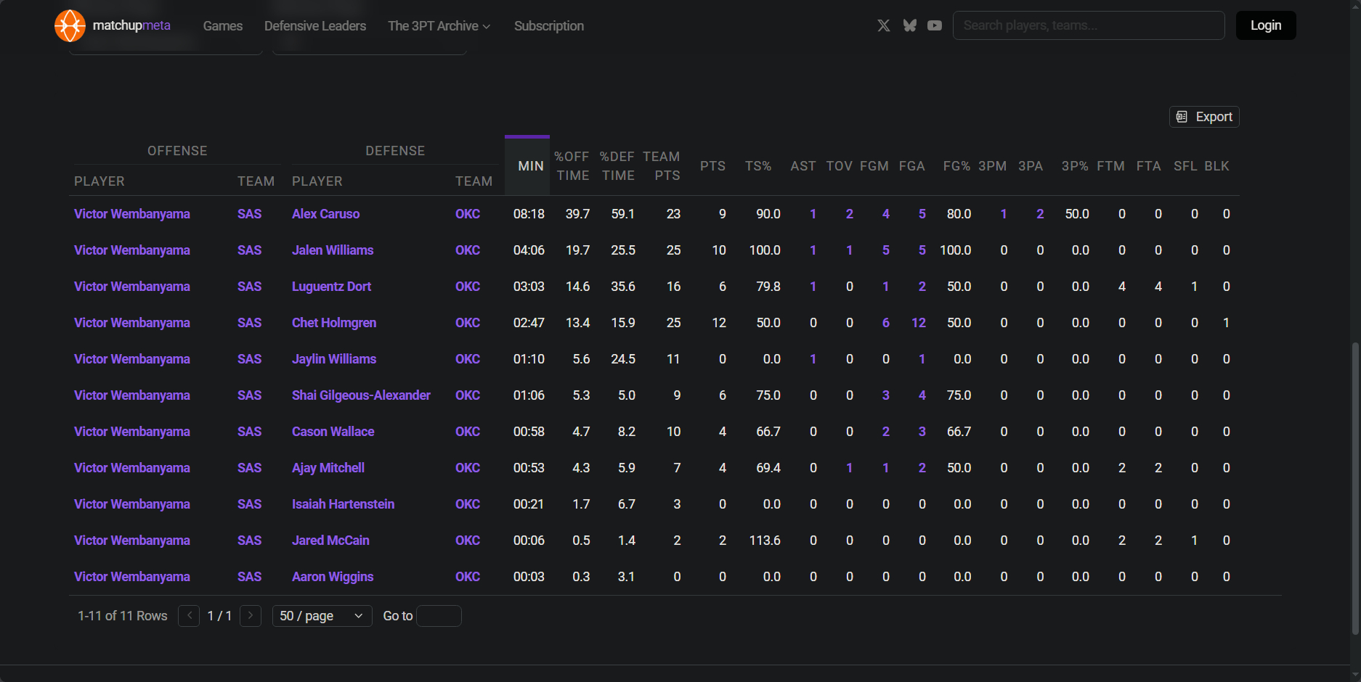Sort table by MIN column

(527, 166)
